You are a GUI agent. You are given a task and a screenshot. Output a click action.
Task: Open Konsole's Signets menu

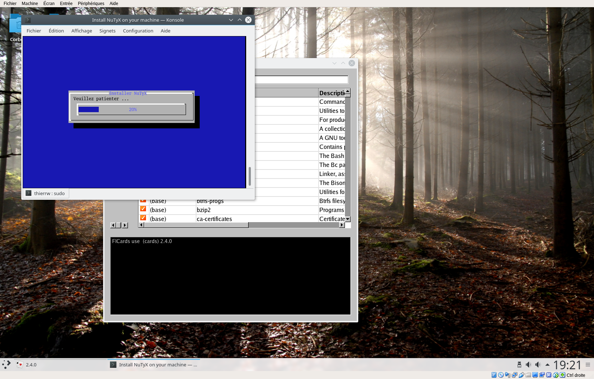point(107,31)
